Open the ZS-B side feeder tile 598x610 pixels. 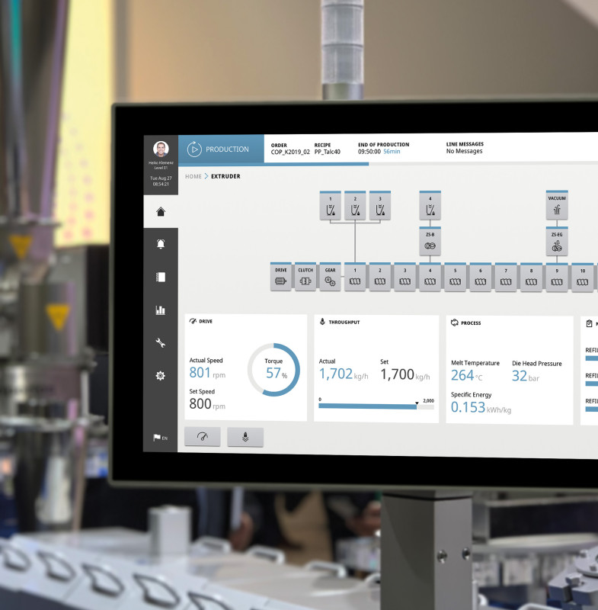(430, 241)
